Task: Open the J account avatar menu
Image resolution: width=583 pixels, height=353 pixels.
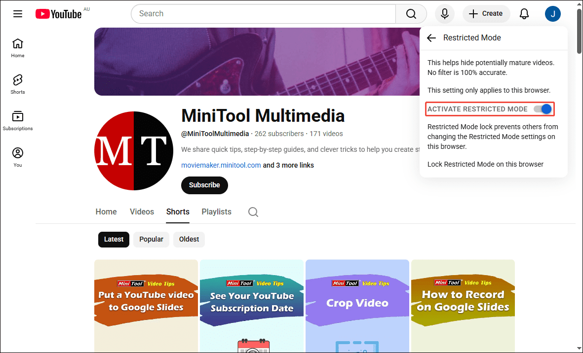Action: point(552,14)
